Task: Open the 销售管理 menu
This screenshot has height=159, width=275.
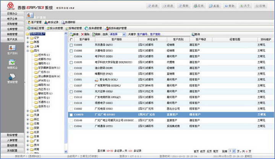Action: [12, 34]
